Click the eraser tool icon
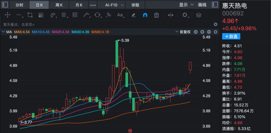 134,15
